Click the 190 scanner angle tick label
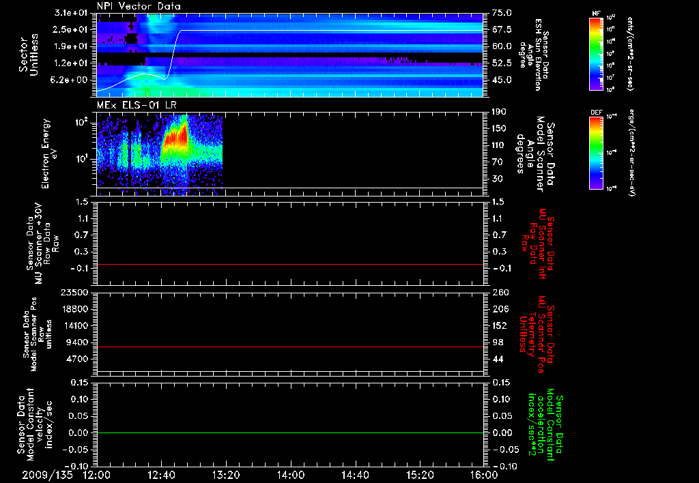The image size is (699, 483). (499, 112)
